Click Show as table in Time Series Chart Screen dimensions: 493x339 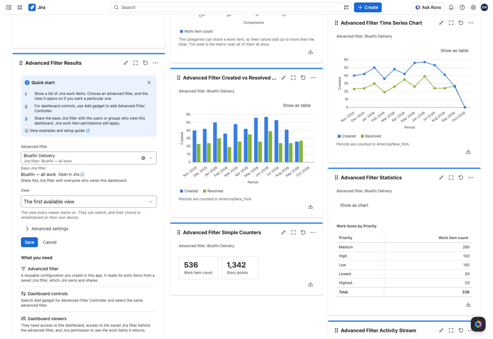[x=454, y=51]
